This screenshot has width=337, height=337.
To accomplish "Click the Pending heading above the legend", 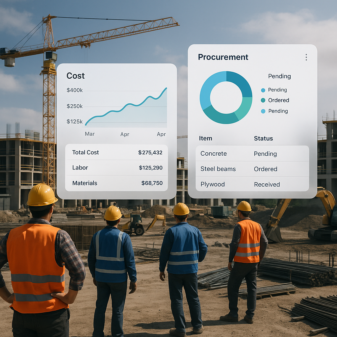I will click(x=279, y=76).
